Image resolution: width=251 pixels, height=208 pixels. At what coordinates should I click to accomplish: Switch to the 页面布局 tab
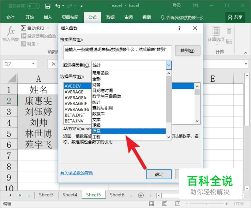pyautogui.click(x=70, y=17)
